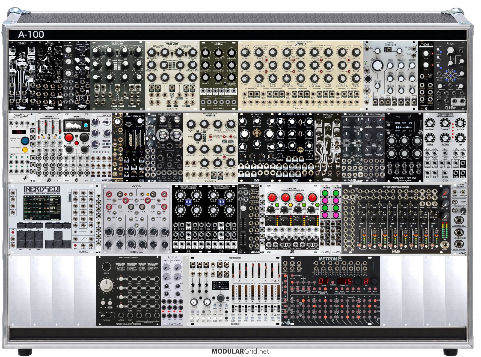Click the MIX knob on MMF-1S
Screen dimensions: 481x357
(231, 163)
